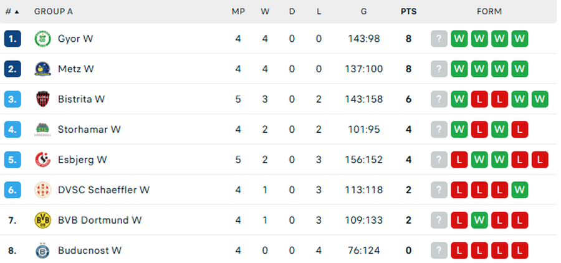Screen dimensions: 561x263
Task: Click the G goals column header
Action: click(x=363, y=11)
